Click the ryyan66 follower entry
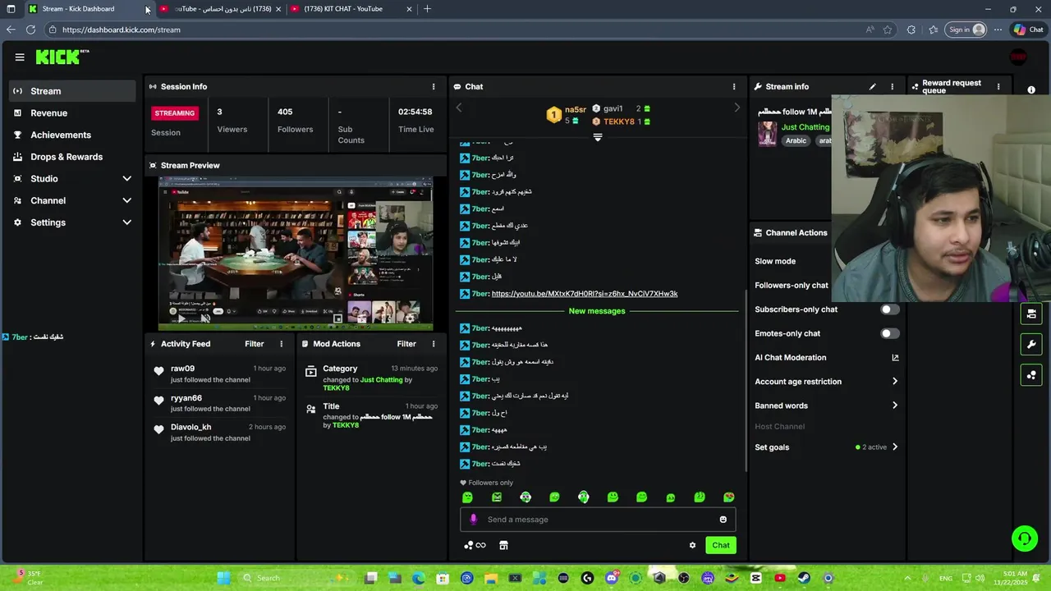 (220, 403)
